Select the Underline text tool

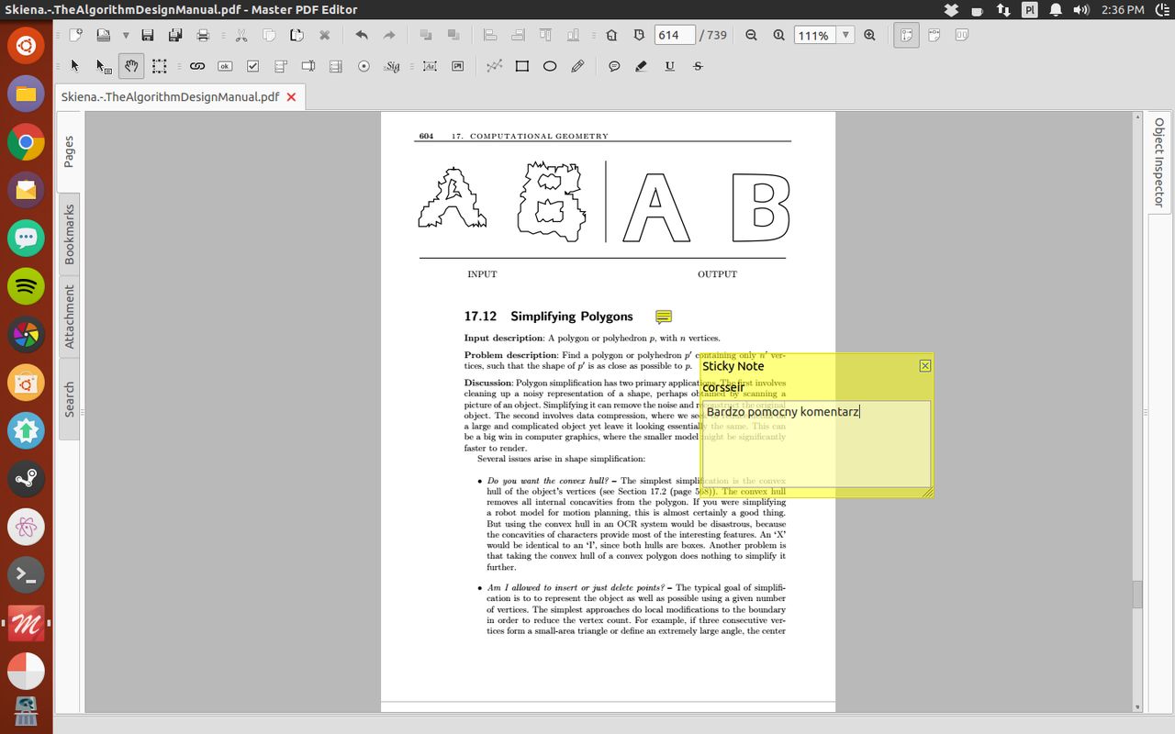click(669, 66)
